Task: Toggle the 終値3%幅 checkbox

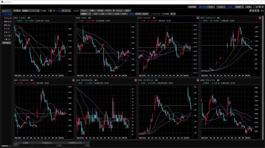Action: click(151, 14)
